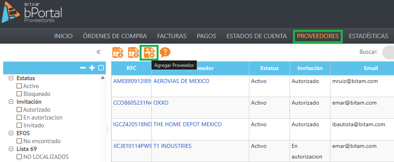Open the orange help question mark icon
Screen dimensions: 394x162
165,53
